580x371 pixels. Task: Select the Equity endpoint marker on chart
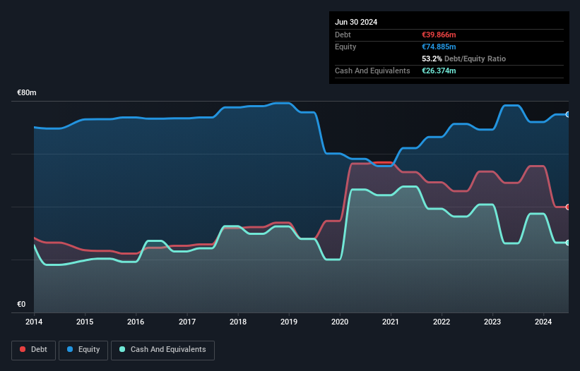pos(568,115)
